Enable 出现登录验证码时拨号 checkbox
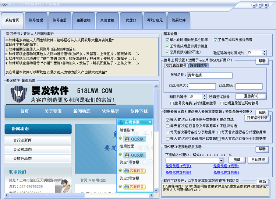The image size is (276, 199). (x=222, y=103)
